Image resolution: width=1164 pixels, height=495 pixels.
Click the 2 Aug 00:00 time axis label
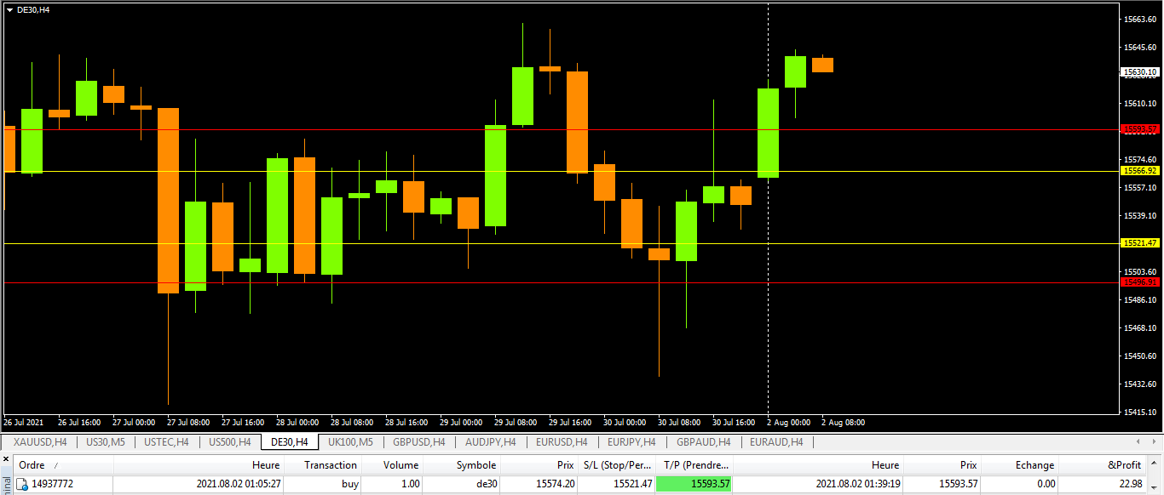(x=787, y=422)
